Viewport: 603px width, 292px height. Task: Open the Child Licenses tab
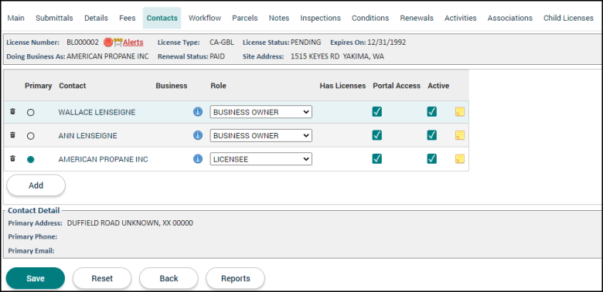point(568,18)
